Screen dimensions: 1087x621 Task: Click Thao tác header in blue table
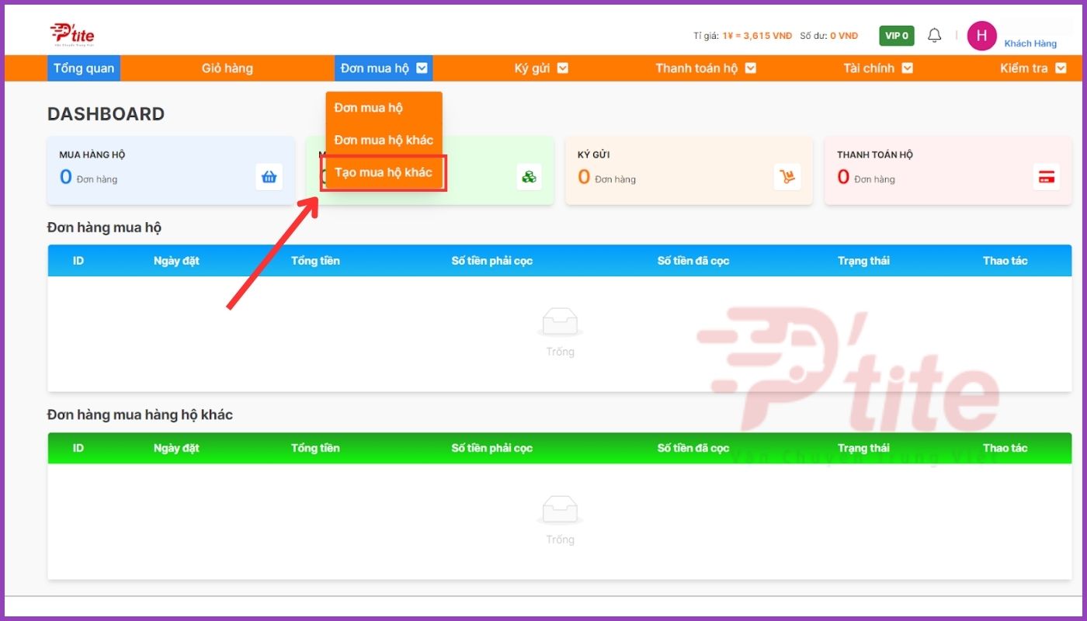pos(1005,261)
